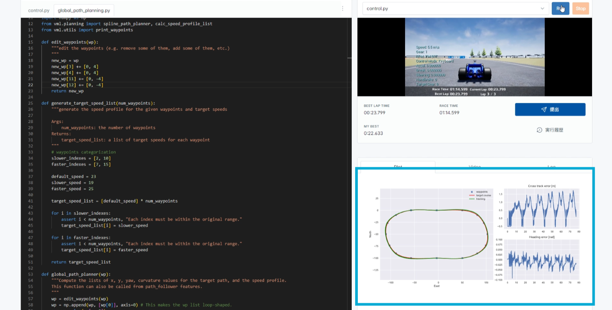Click the 'for i in slower_indexes:' line

[x=81, y=213]
